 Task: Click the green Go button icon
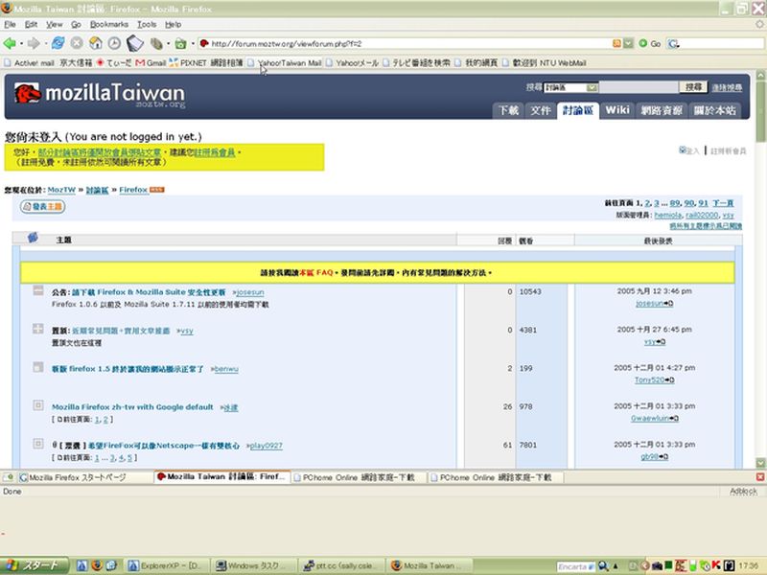(643, 43)
